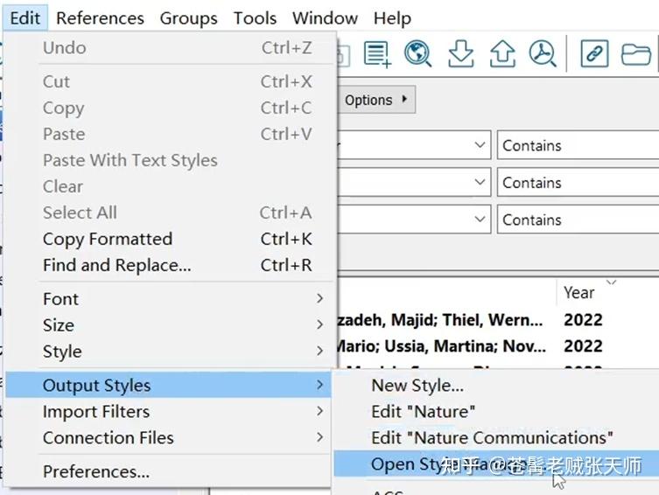659x495 pixels.
Task: Open the Online Search globe icon
Action: [418, 54]
